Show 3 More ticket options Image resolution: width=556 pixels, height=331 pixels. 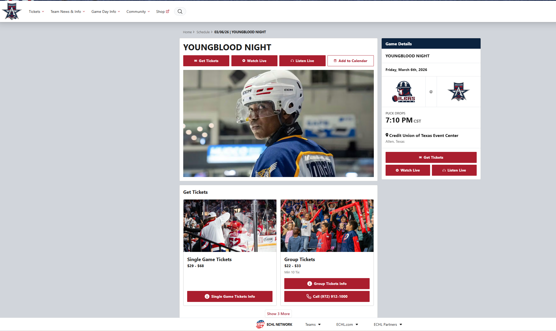(278, 314)
